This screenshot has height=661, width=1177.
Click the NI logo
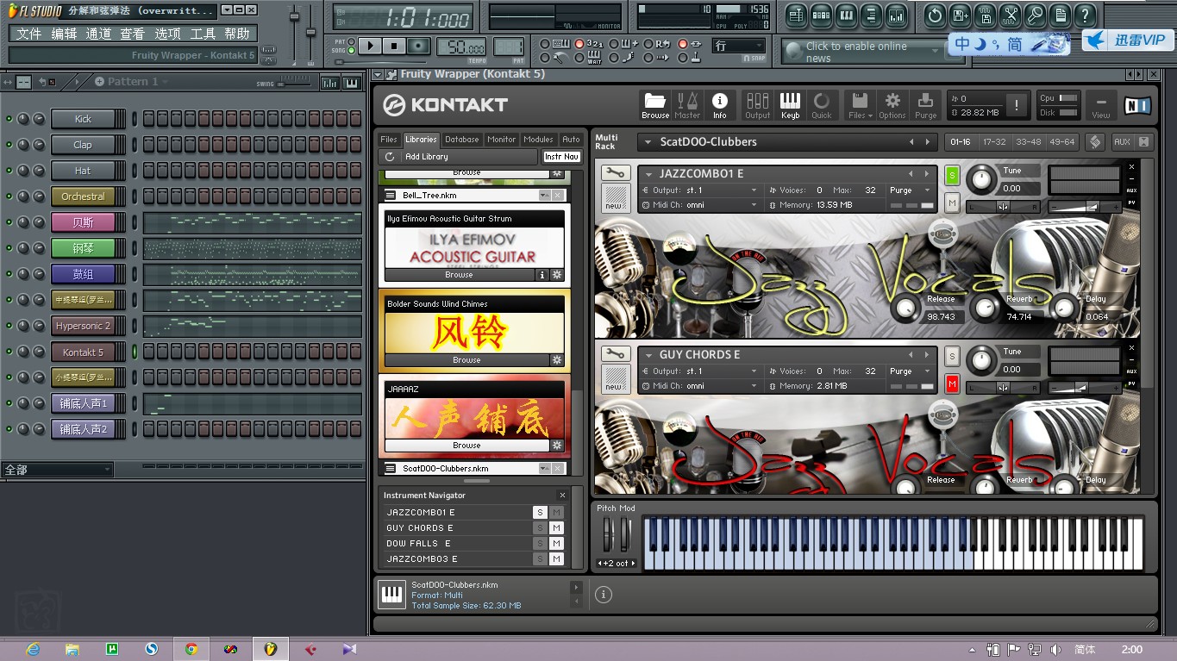pos(1136,105)
